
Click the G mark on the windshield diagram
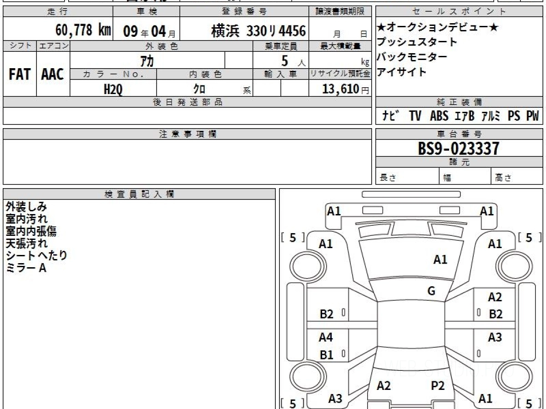[x=431, y=291]
